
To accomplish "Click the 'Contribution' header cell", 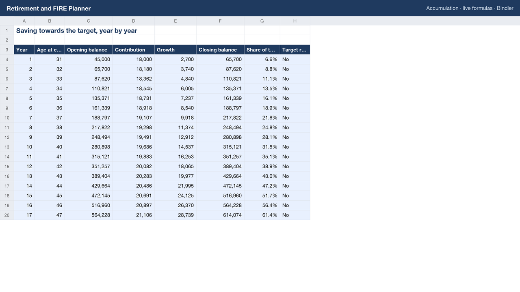I will pos(133,50).
